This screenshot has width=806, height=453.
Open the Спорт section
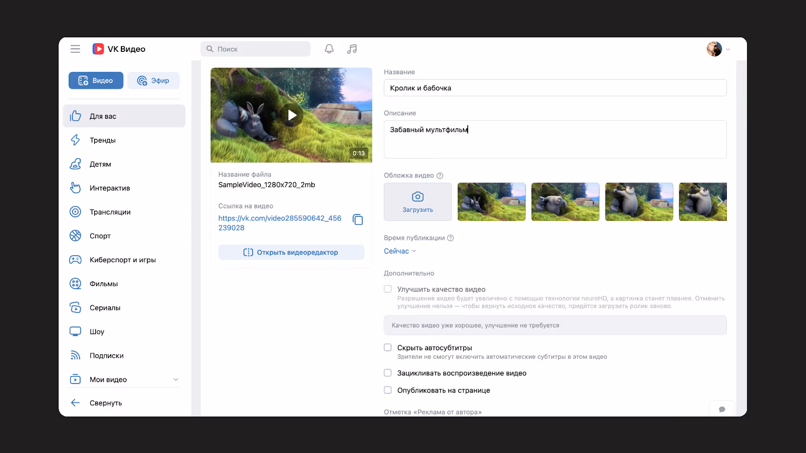click(124, 236)
